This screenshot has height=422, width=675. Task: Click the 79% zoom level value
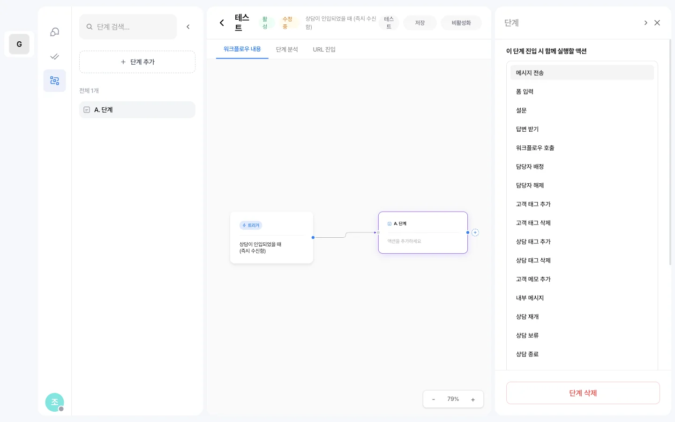pyautogui.click(x=453, y=399)
